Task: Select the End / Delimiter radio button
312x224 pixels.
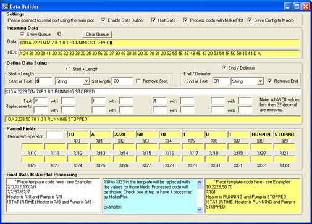Action: pos(224,68)
